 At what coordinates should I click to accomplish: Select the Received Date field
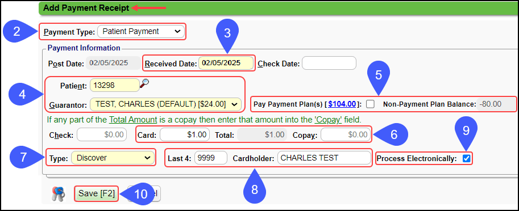coord(226,63)
